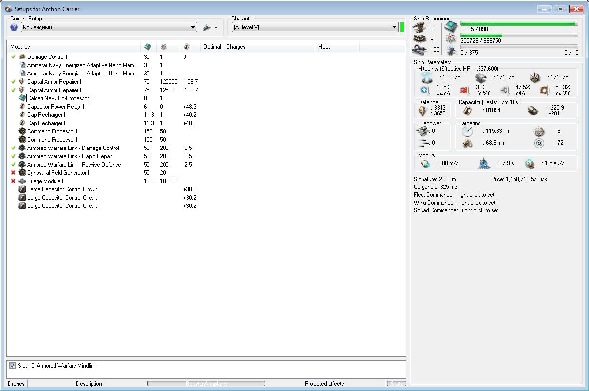589x391 pixels.
Task: Click the shield hitpoints icon 109375
Action: click(x=427, y=77)
